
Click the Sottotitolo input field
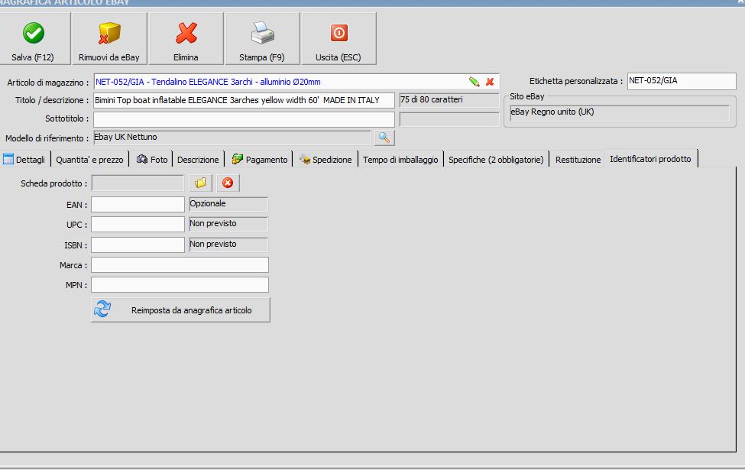pos(244,118)
